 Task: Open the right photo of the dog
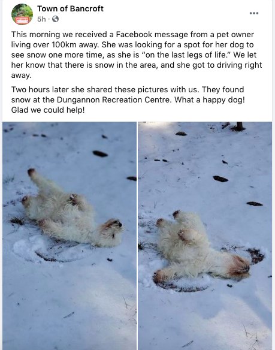[205, 236]
